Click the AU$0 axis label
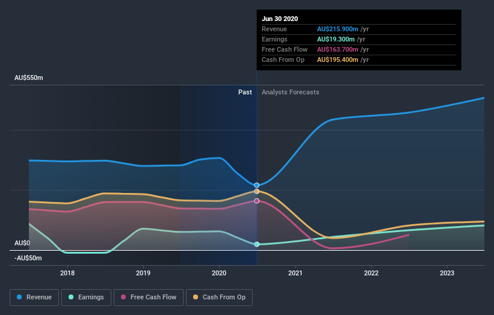The width and height of the screenshot is (494, 315). pyautogui.click(x=22, y=243)
